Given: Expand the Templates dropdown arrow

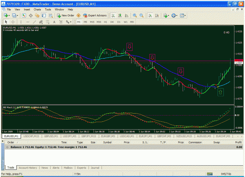Looking at the screenshot, I should [x=185, y=16].
